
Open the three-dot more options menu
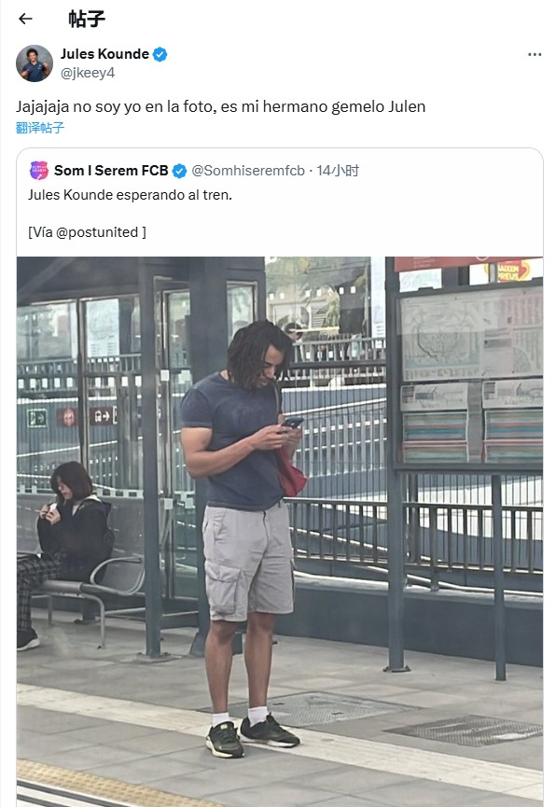tap(535, 54)
